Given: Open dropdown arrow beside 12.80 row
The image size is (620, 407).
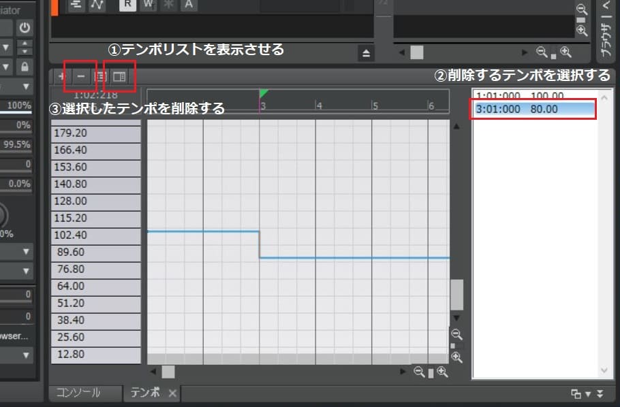Looking at the screenshot, I should (27, 355).
